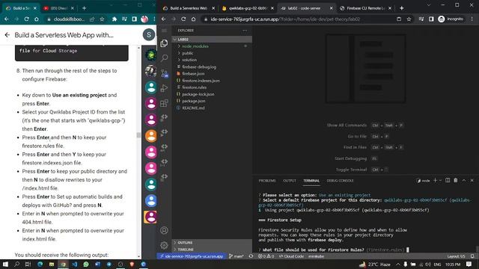This screenshot has width=479, height=269.
Task: Split the terminal panel
Action: pyautogui.click(x=448, y=180)
